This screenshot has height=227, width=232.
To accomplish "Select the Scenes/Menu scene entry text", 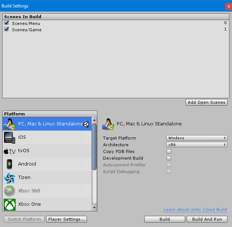I will [x=26, y=23].
